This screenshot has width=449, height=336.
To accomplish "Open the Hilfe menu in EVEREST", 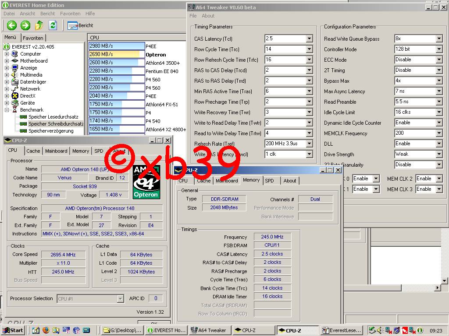I will (x=90, y=14).
